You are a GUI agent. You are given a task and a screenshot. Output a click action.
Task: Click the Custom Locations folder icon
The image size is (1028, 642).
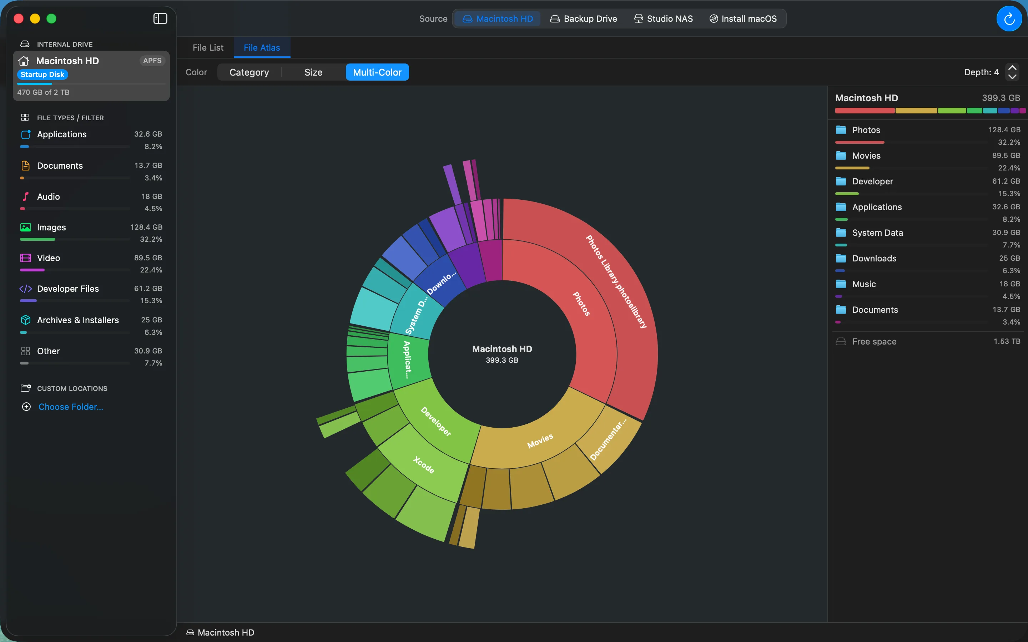(x=25, y=388)
